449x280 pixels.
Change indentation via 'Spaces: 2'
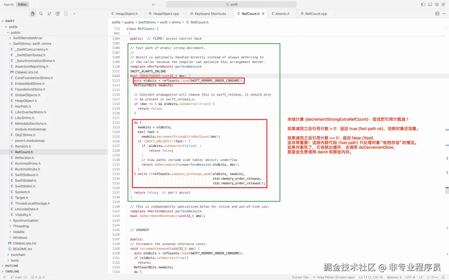click(x=394, y=277)
